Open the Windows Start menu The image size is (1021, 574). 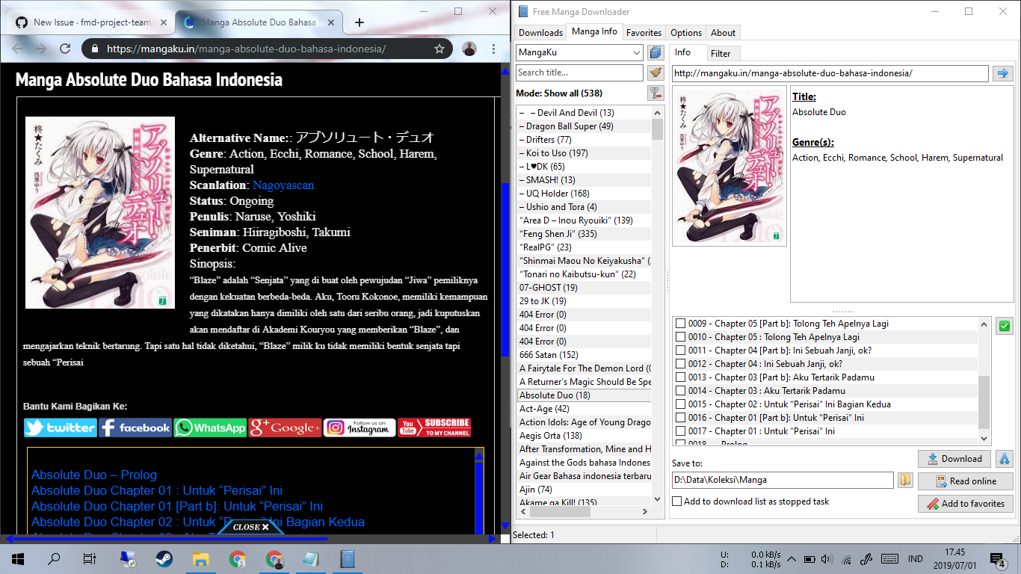coord(18,558)
